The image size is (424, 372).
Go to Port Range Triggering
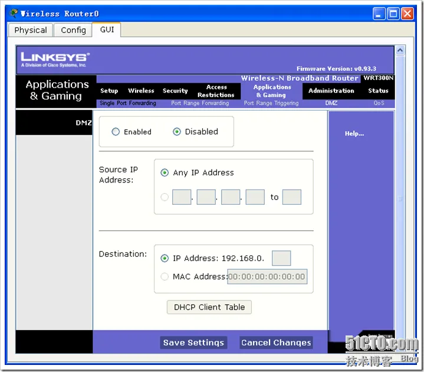point(271,103)
